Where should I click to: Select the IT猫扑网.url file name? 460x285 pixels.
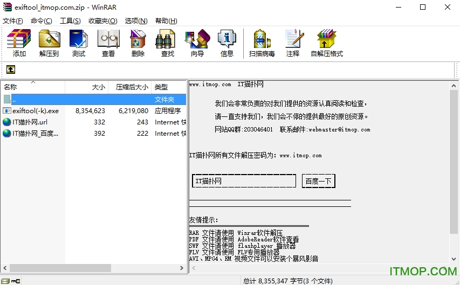30,122
